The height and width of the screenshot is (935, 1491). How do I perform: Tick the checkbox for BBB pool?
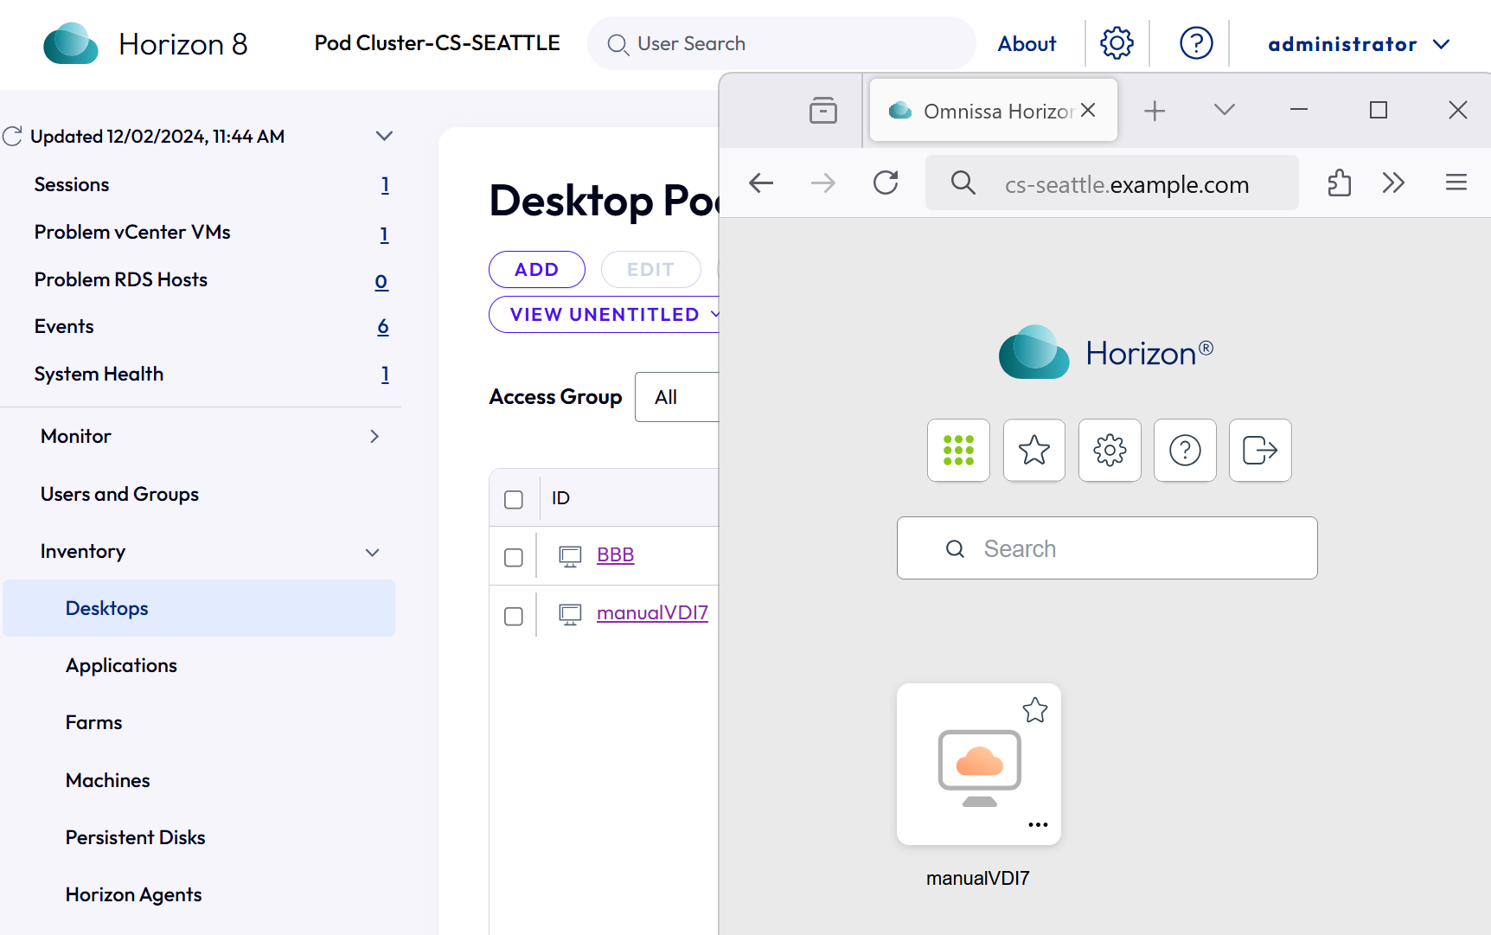514,558
